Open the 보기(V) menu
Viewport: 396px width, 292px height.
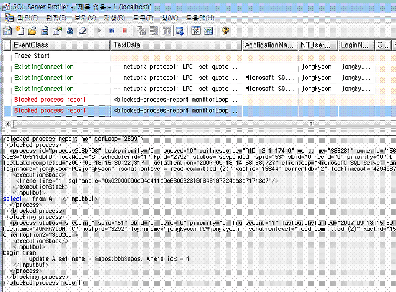pyautogui.click(x=85, y=18)
